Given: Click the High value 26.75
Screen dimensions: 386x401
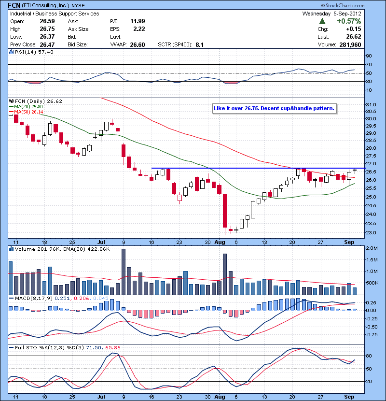Looking at the screenshot, I should point(47,29).
